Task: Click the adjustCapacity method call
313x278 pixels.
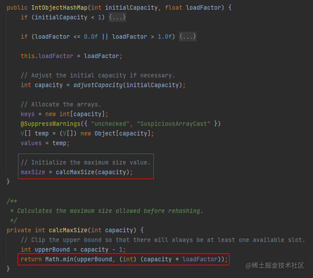Action: coord(98,85)
